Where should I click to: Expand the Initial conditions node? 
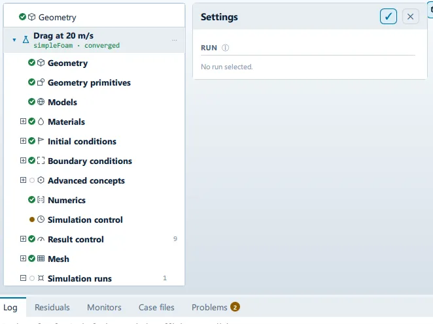click(x=23, y=141)
